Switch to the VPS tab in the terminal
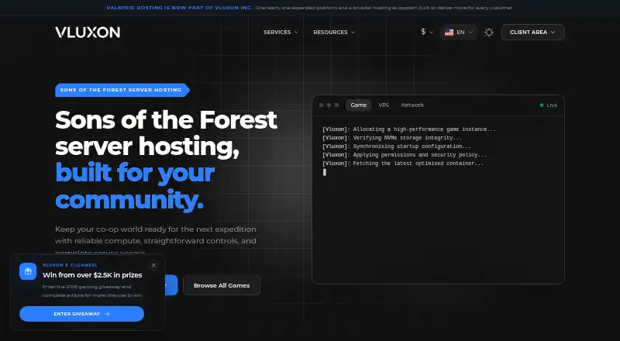Screen dimensions: 620x341 [x=384, y=105]
